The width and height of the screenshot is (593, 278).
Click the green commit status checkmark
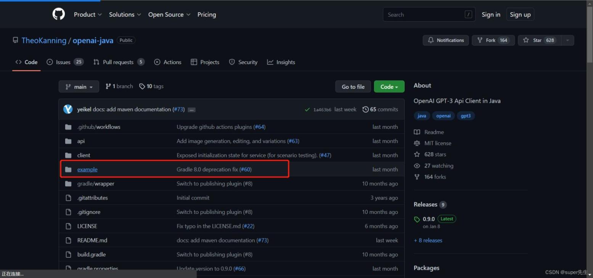[x=307, y=109]
